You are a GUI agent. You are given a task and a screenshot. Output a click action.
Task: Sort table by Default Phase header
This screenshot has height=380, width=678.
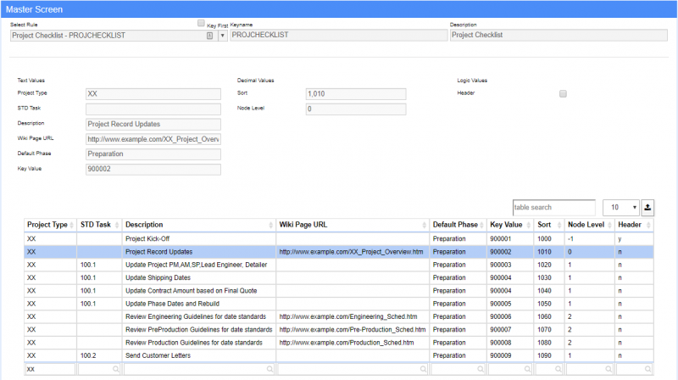tap(453, 225)
